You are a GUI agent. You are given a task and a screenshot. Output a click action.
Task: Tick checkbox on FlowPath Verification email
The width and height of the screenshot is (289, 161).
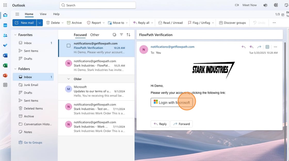(x=69, y=45)
